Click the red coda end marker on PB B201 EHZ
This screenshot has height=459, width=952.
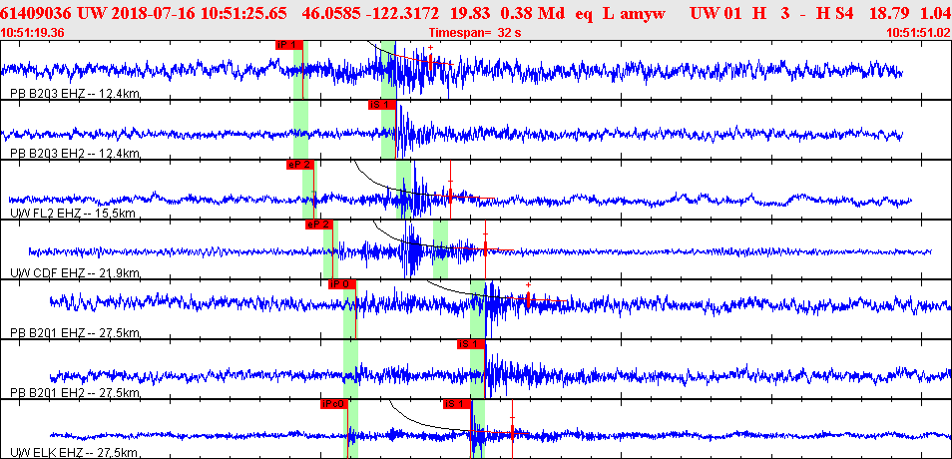[528, 298]
